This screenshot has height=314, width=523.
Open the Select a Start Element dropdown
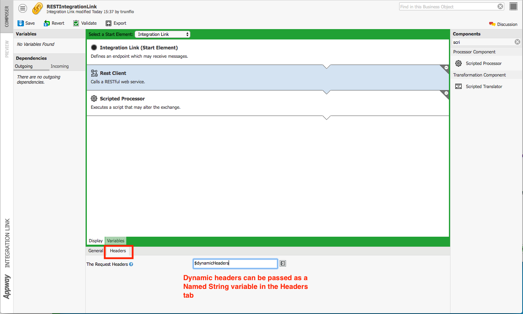tap(163, 34)
